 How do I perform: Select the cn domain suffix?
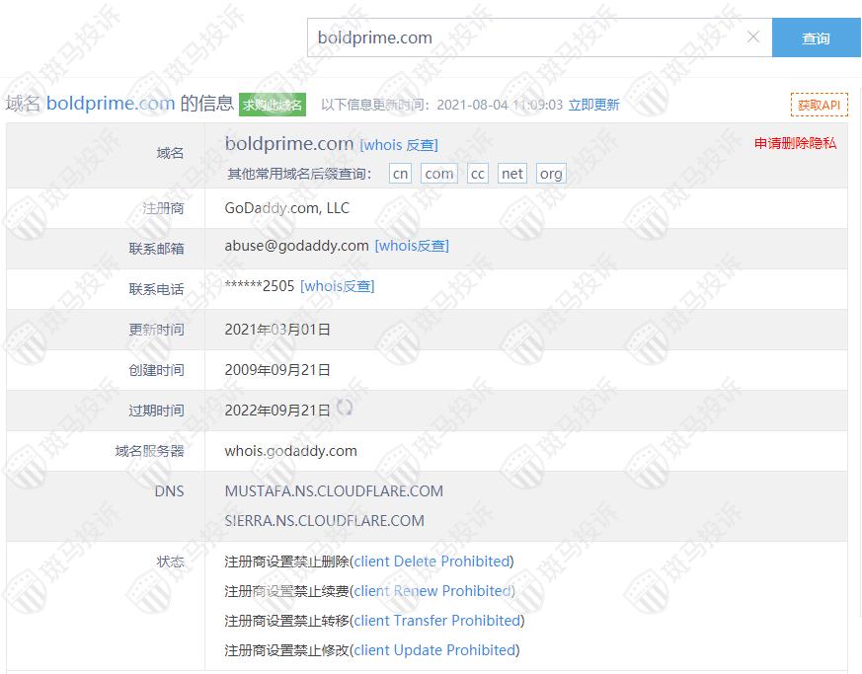pos(400,174)
